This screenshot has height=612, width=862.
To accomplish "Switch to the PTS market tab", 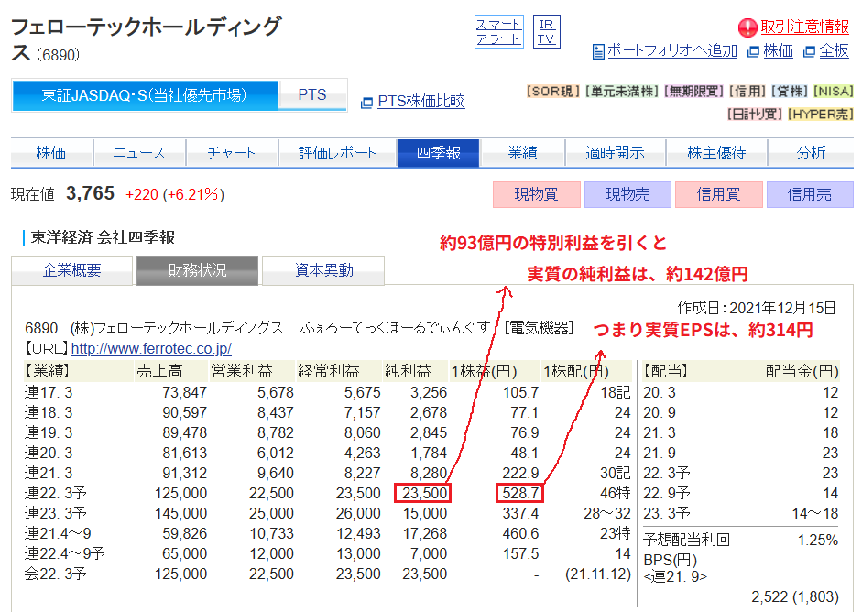I will tap(312, 94).
